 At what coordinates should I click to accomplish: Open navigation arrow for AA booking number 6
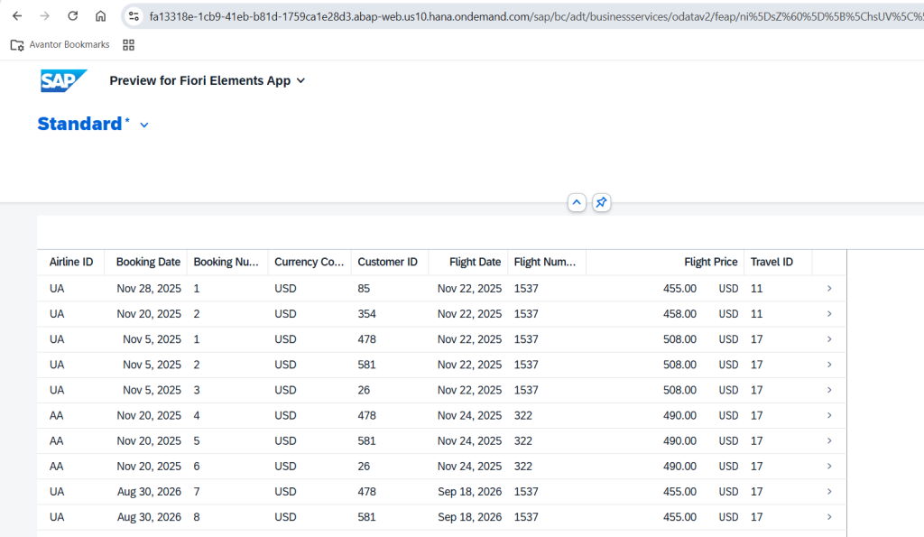[x=829, y=467]
